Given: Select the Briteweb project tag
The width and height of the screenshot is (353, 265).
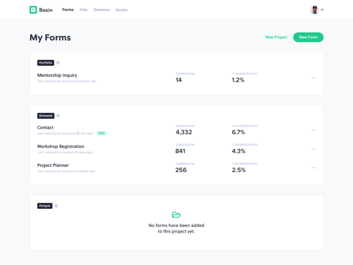Looking at the screenshot, I should tap(46, 116).
